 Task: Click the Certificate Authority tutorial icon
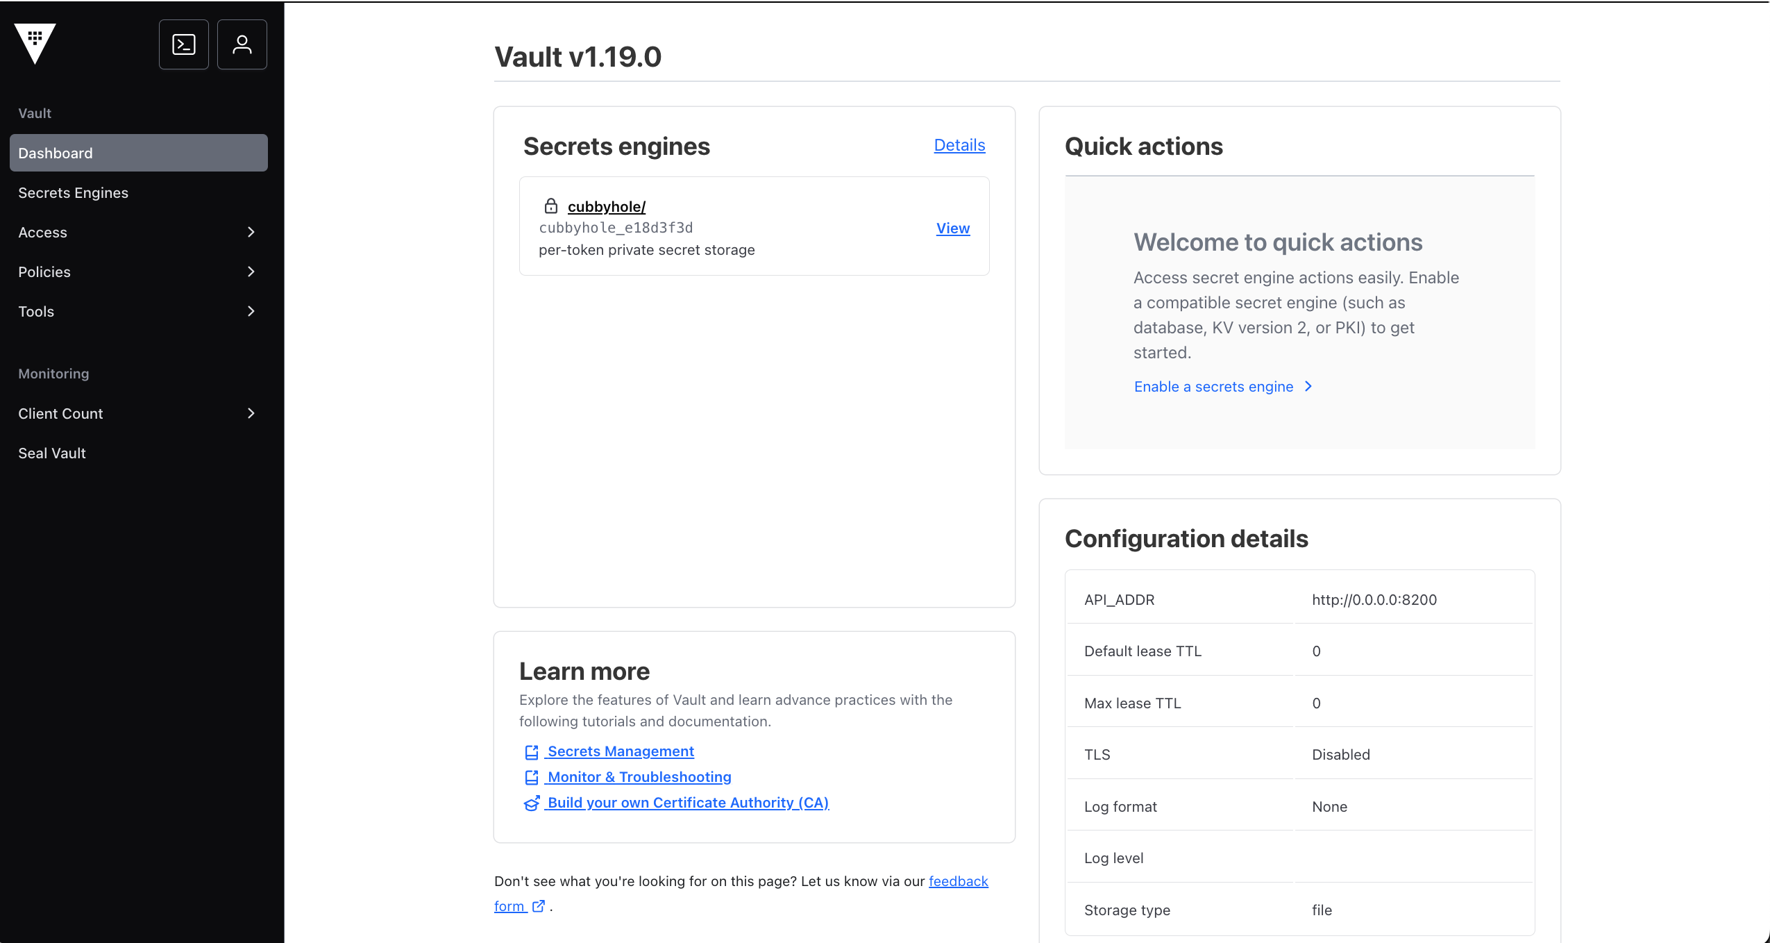[532, 803]
